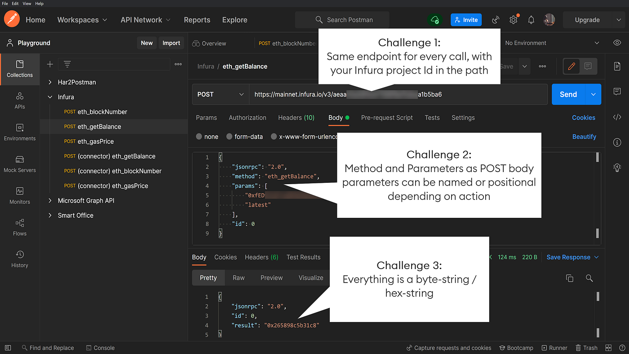This screenshot has height=354, width=629.
Task: Open two-pane layout icon in status bar
Action: point(608,348)
